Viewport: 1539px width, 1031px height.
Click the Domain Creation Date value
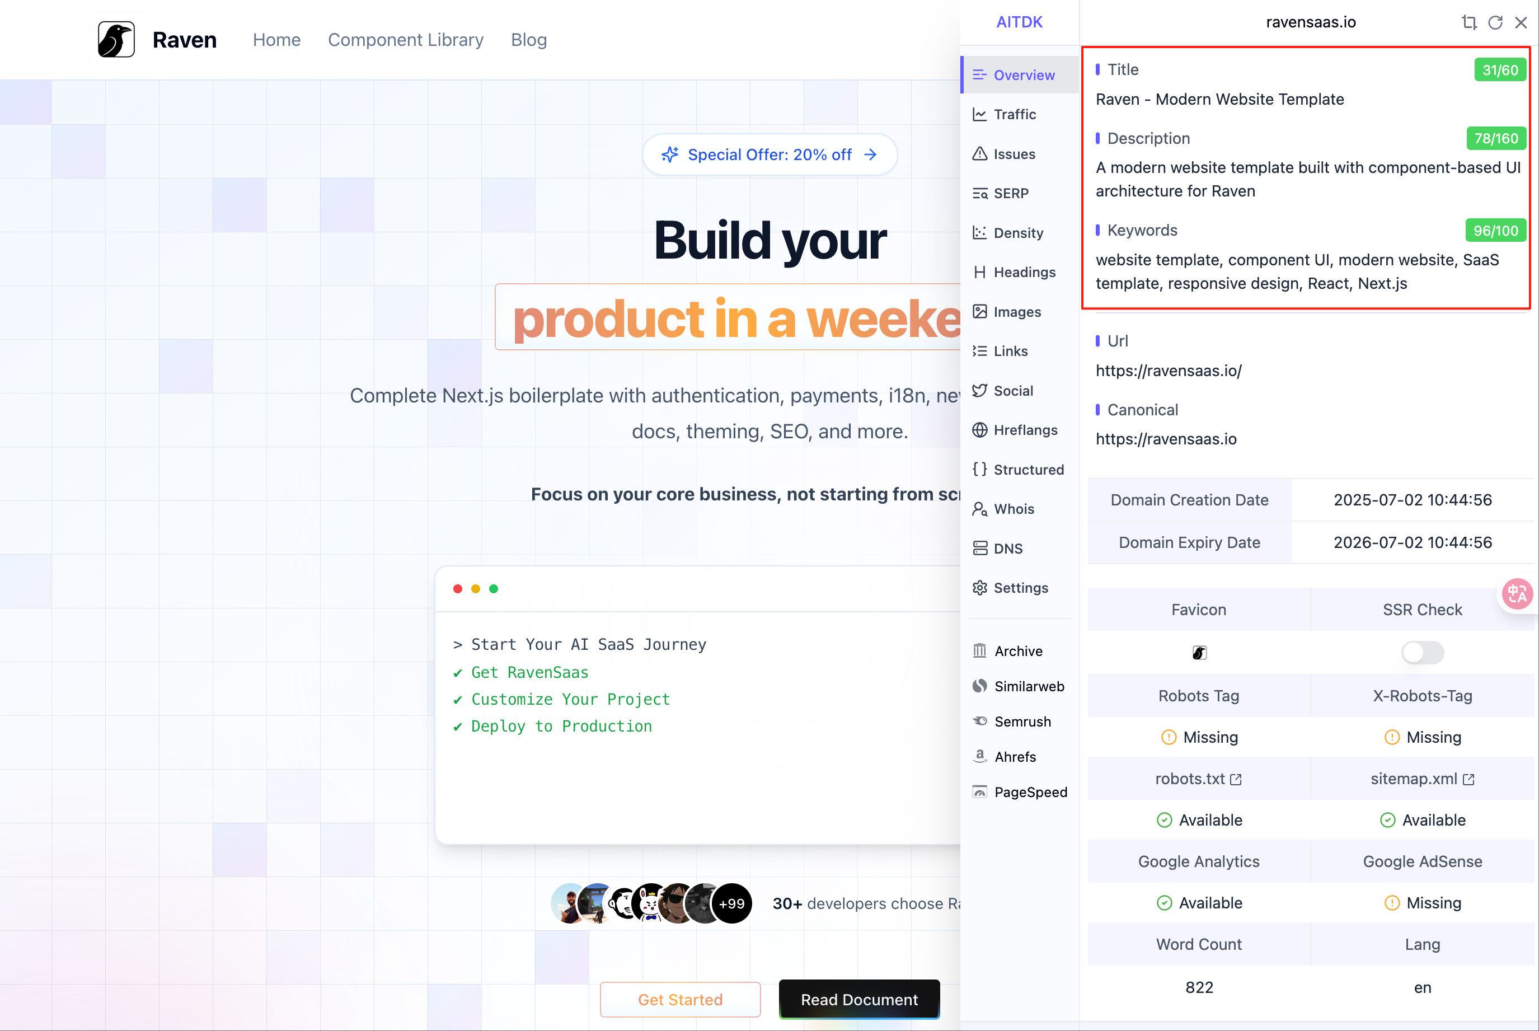[x=1412, y=500]
